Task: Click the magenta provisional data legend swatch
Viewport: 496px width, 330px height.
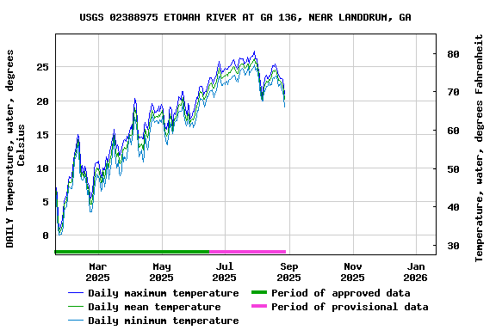Action: (259, 306)
